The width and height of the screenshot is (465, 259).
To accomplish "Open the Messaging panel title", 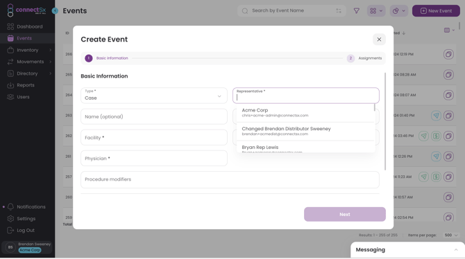I will pos(371,250).
